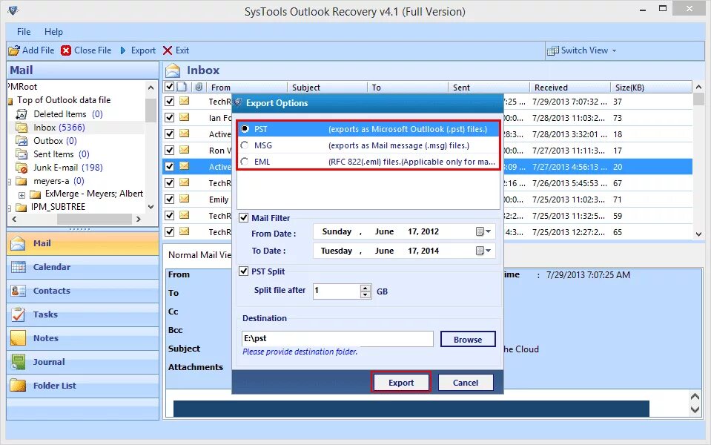711x445 pixels.
Task: Select the Inbox (5366) folder label
Action: click(59, 128)
